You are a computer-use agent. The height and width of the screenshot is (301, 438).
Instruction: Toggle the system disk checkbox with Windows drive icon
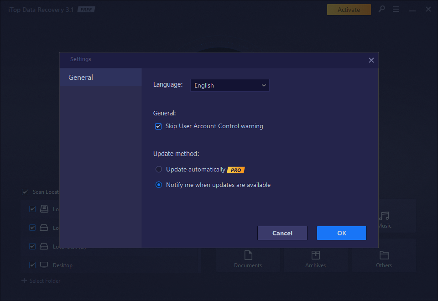click(32, 209)
